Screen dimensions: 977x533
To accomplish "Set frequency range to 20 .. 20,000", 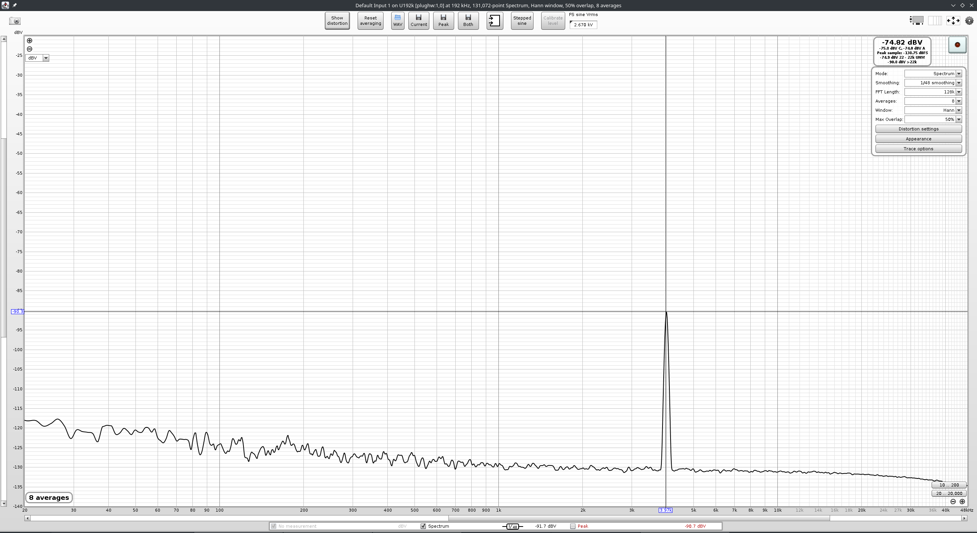I will pos(949,493).
